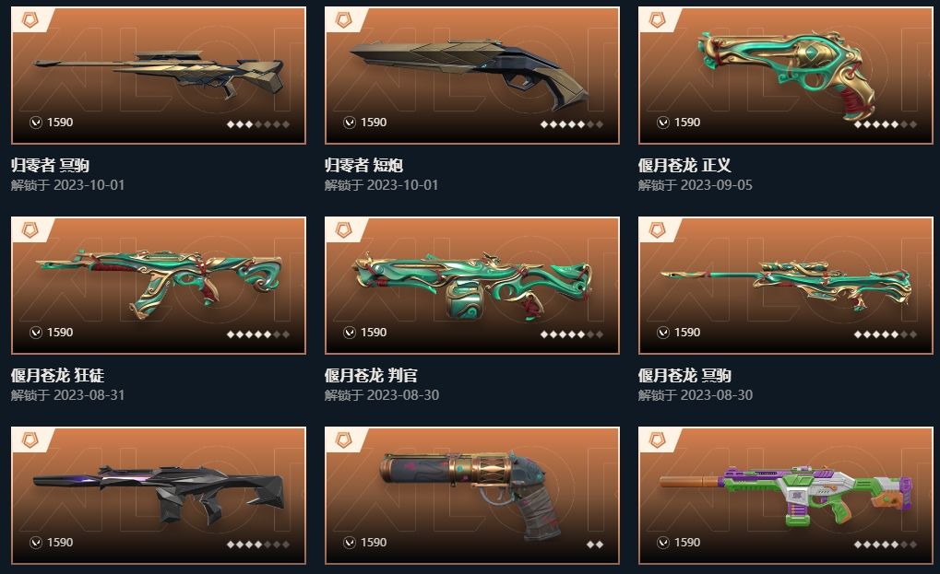Select the 偃月苍龙 狂徒 rifle skin image
940x574 pixels.
click(159, 286)
